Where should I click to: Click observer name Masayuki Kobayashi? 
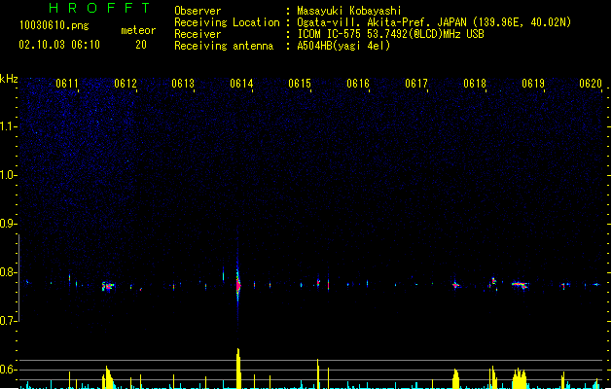click(348, 11)
